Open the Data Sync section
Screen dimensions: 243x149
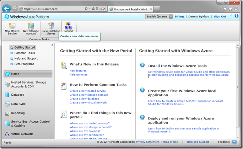point(18,104)
